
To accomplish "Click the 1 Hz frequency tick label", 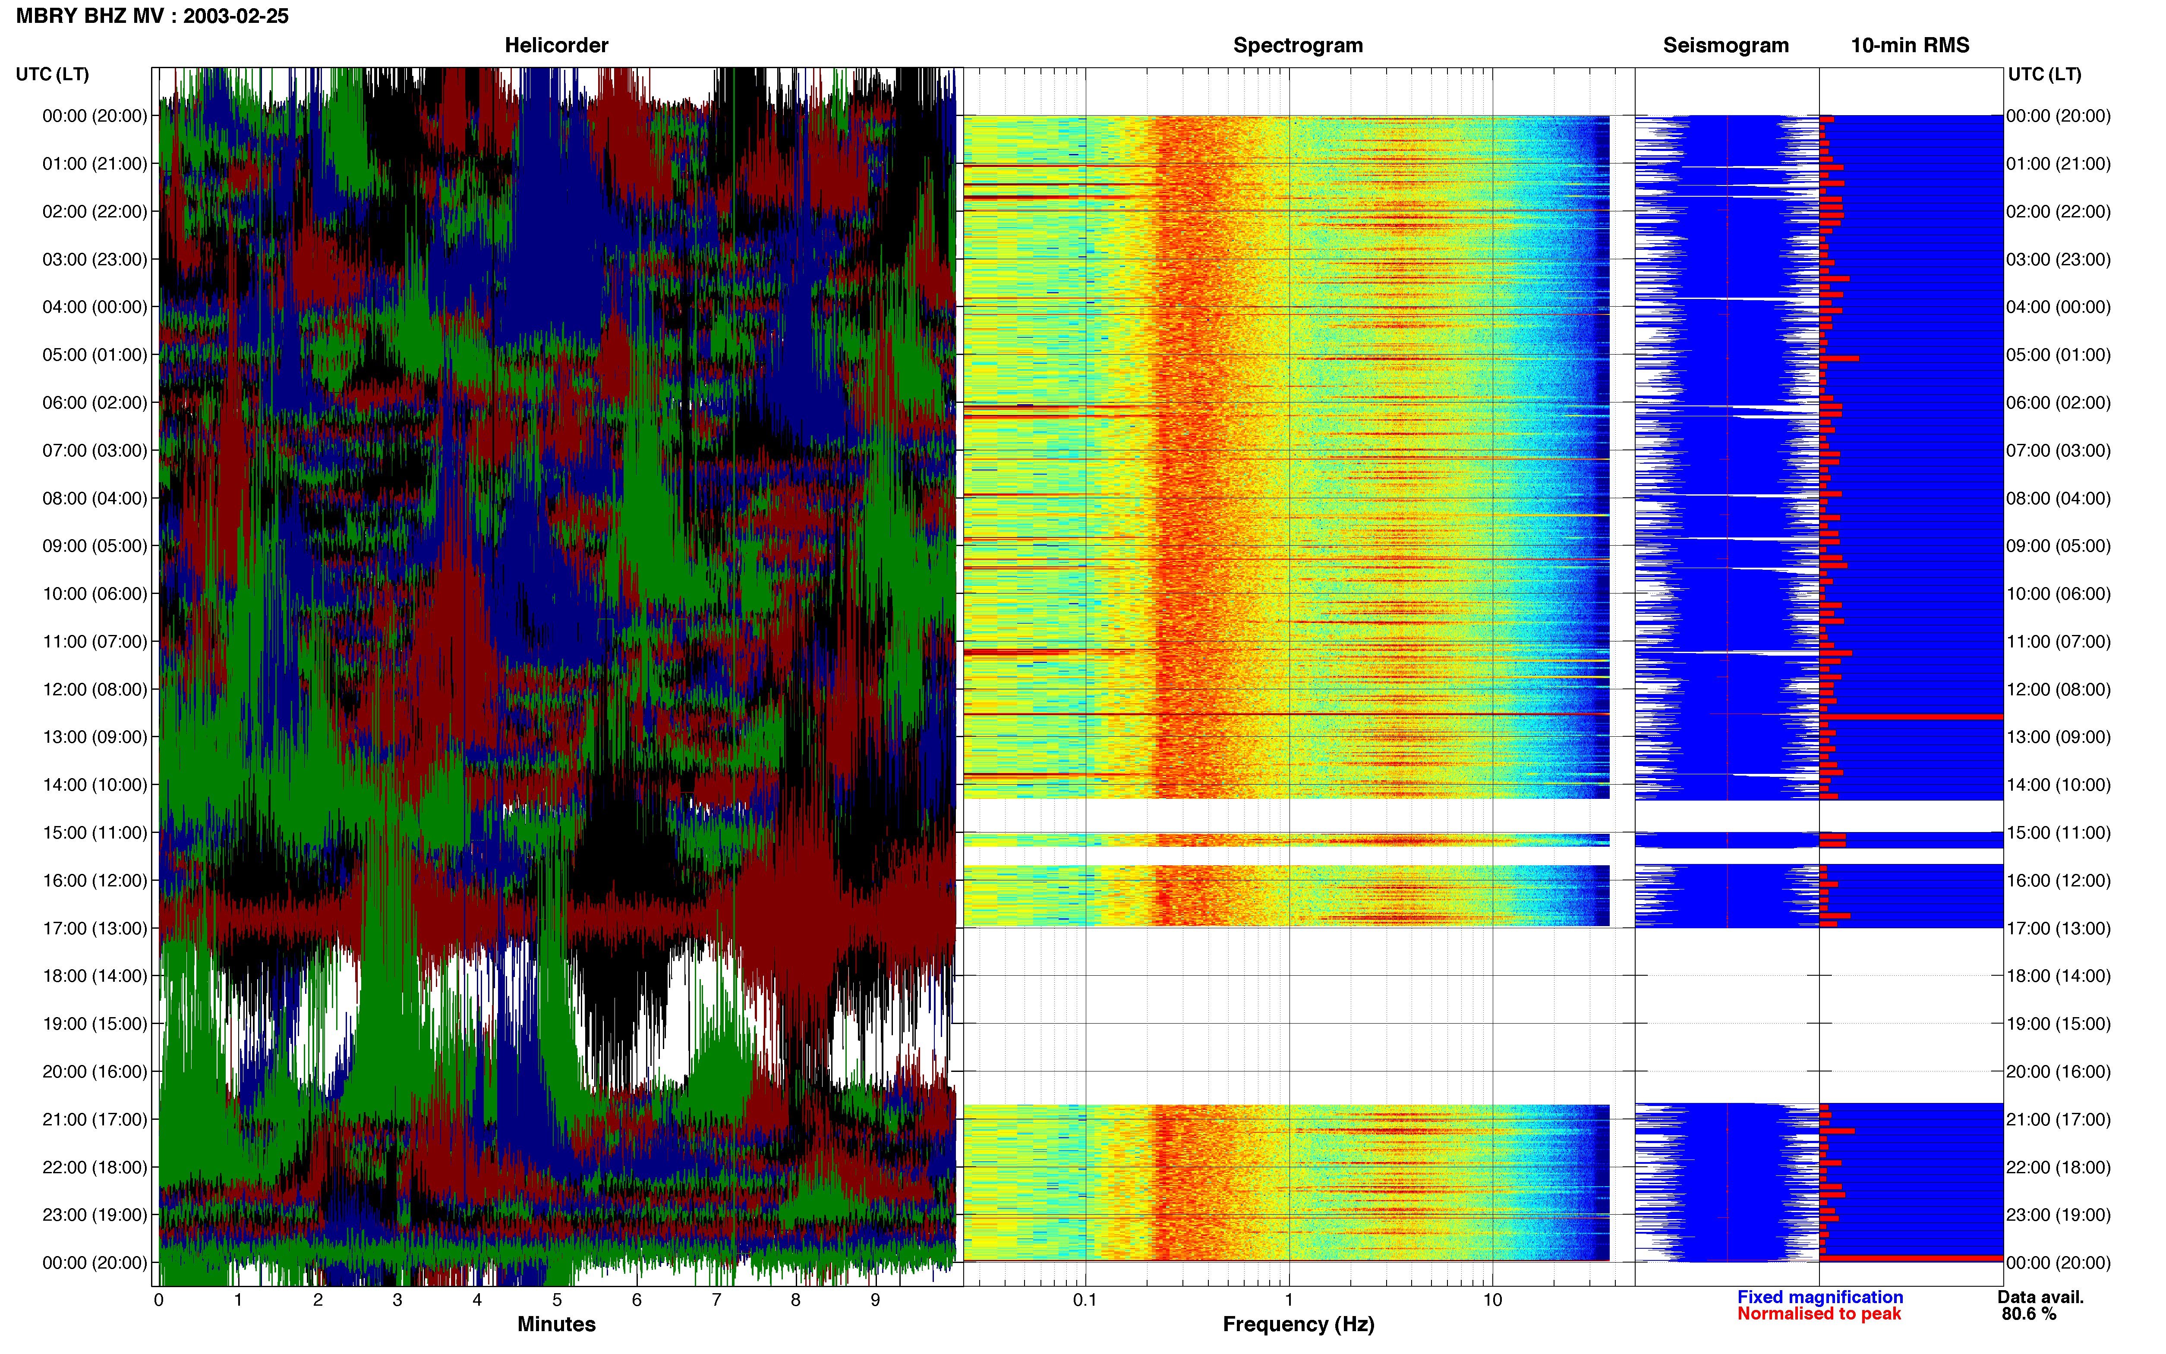I will [1289, 1299].
